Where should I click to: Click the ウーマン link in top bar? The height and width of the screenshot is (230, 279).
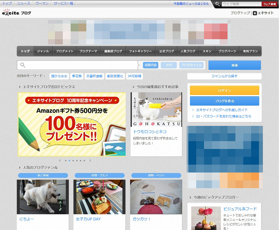42,3
